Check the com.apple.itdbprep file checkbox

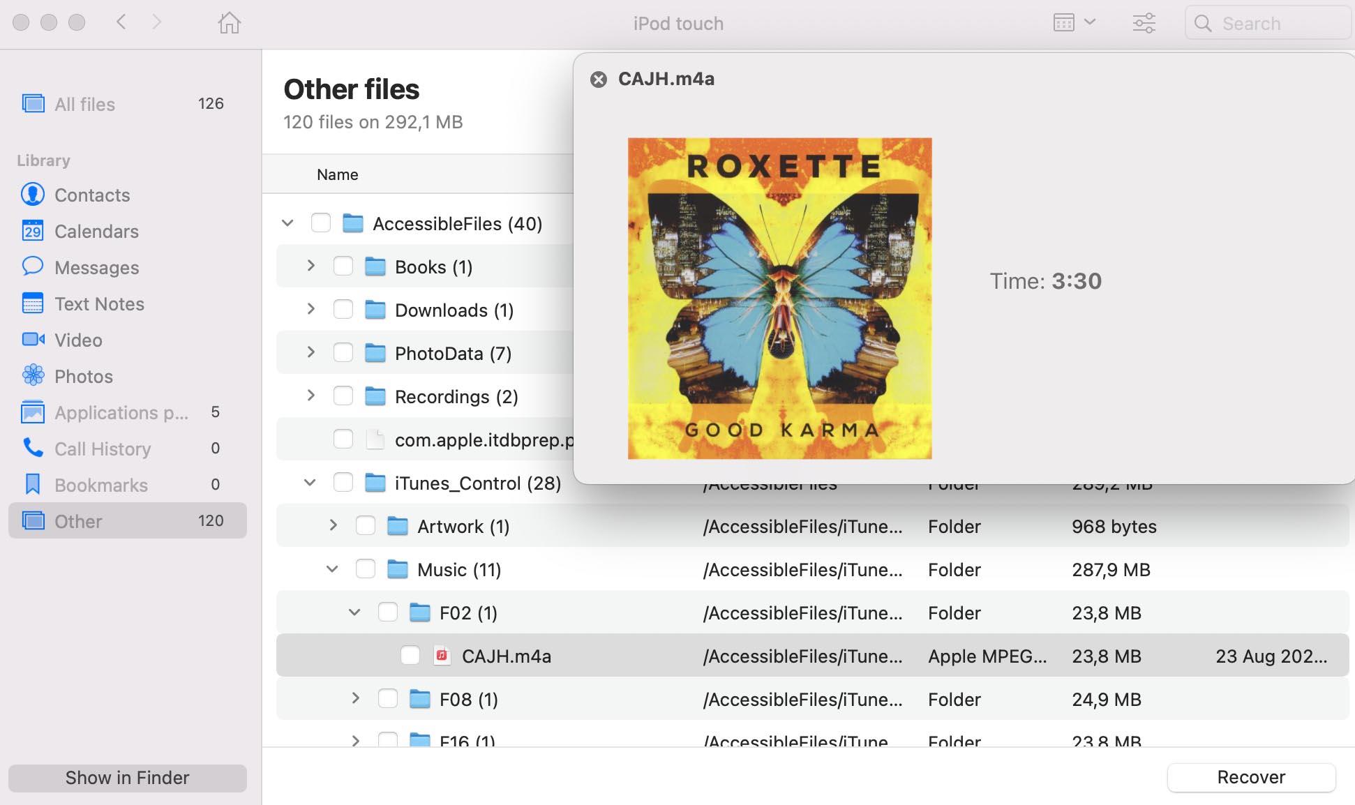click(x=343, y=439)
